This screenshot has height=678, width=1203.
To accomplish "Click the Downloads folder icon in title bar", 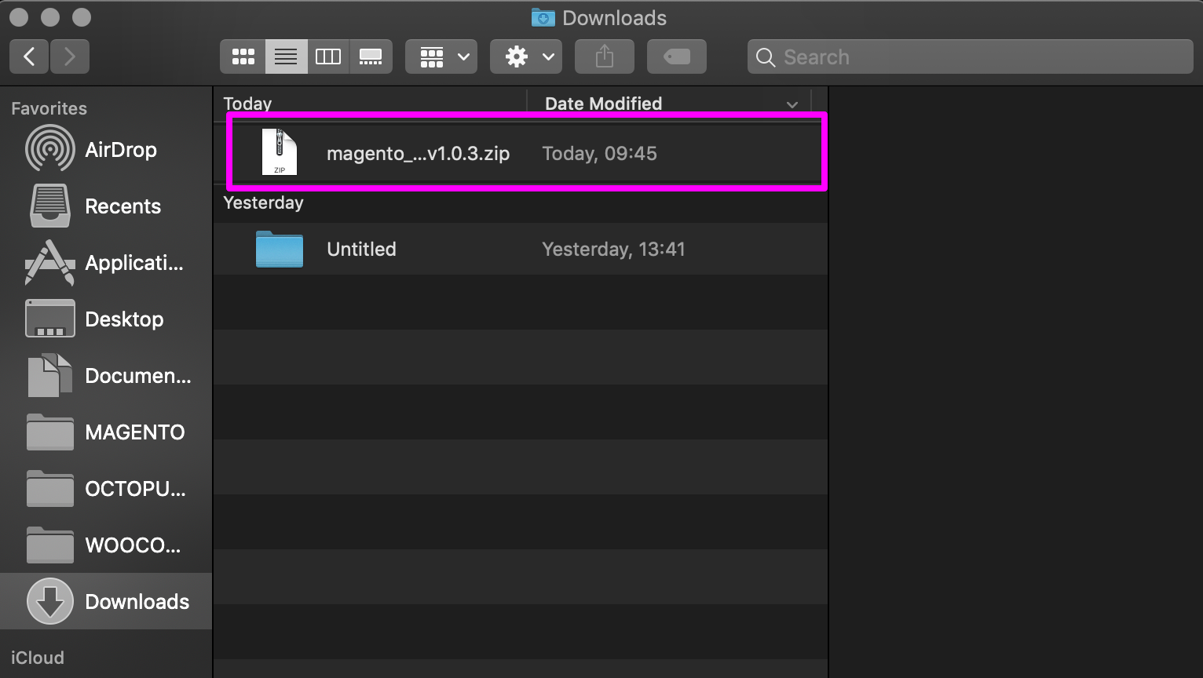I will [x=543, y=17].
